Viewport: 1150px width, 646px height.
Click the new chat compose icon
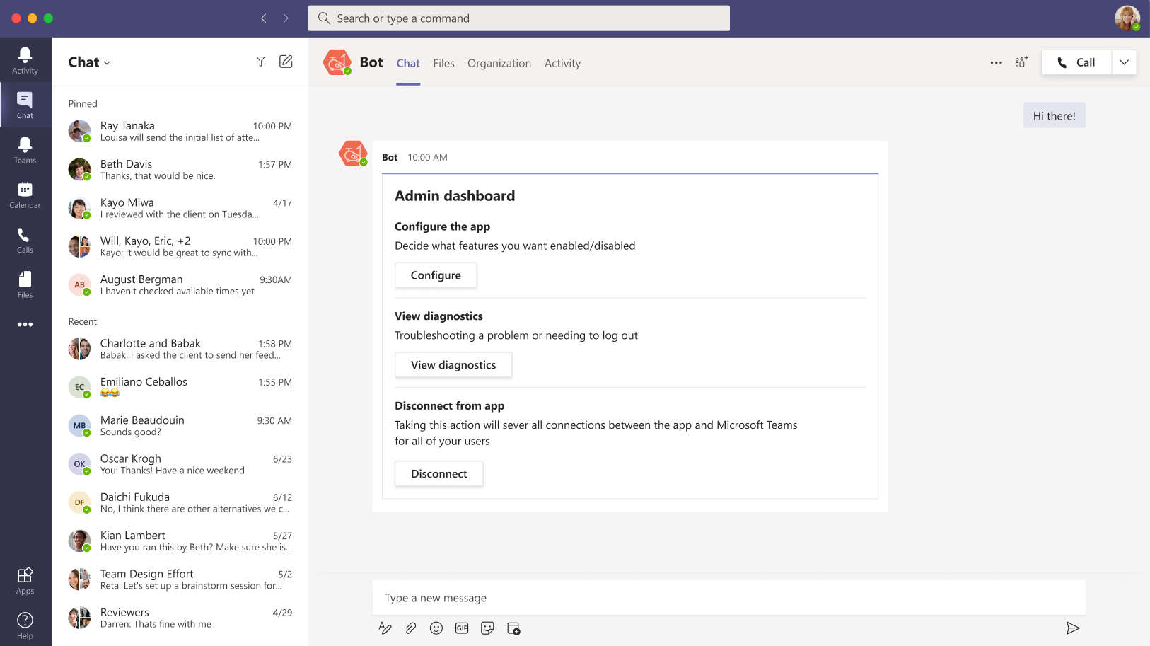click(x=286, y=62)
